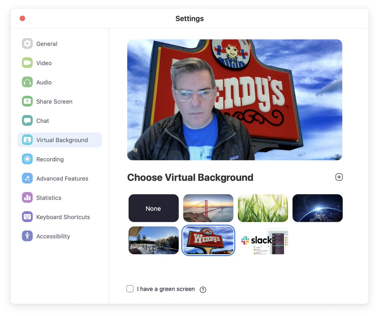Select the Golden Gate Bridge background
This screenshot has height=316, width=379.
click(x=208, y=208)
